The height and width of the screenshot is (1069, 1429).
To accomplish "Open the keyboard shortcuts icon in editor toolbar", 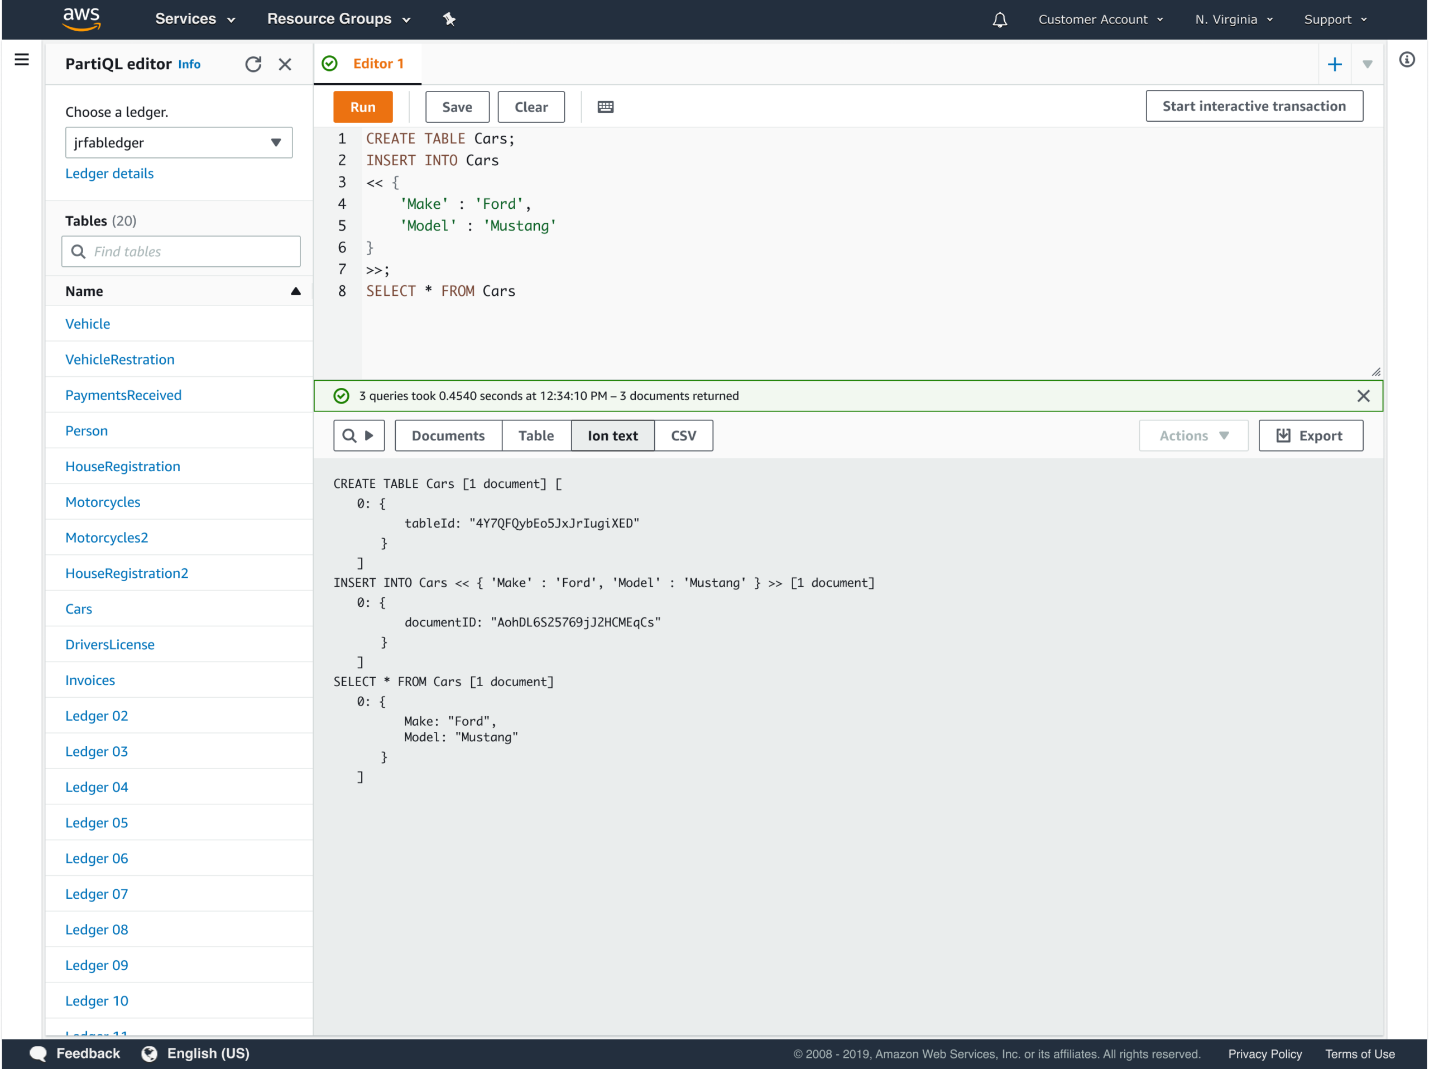I will pyautogui.click(x=605, y=107).
